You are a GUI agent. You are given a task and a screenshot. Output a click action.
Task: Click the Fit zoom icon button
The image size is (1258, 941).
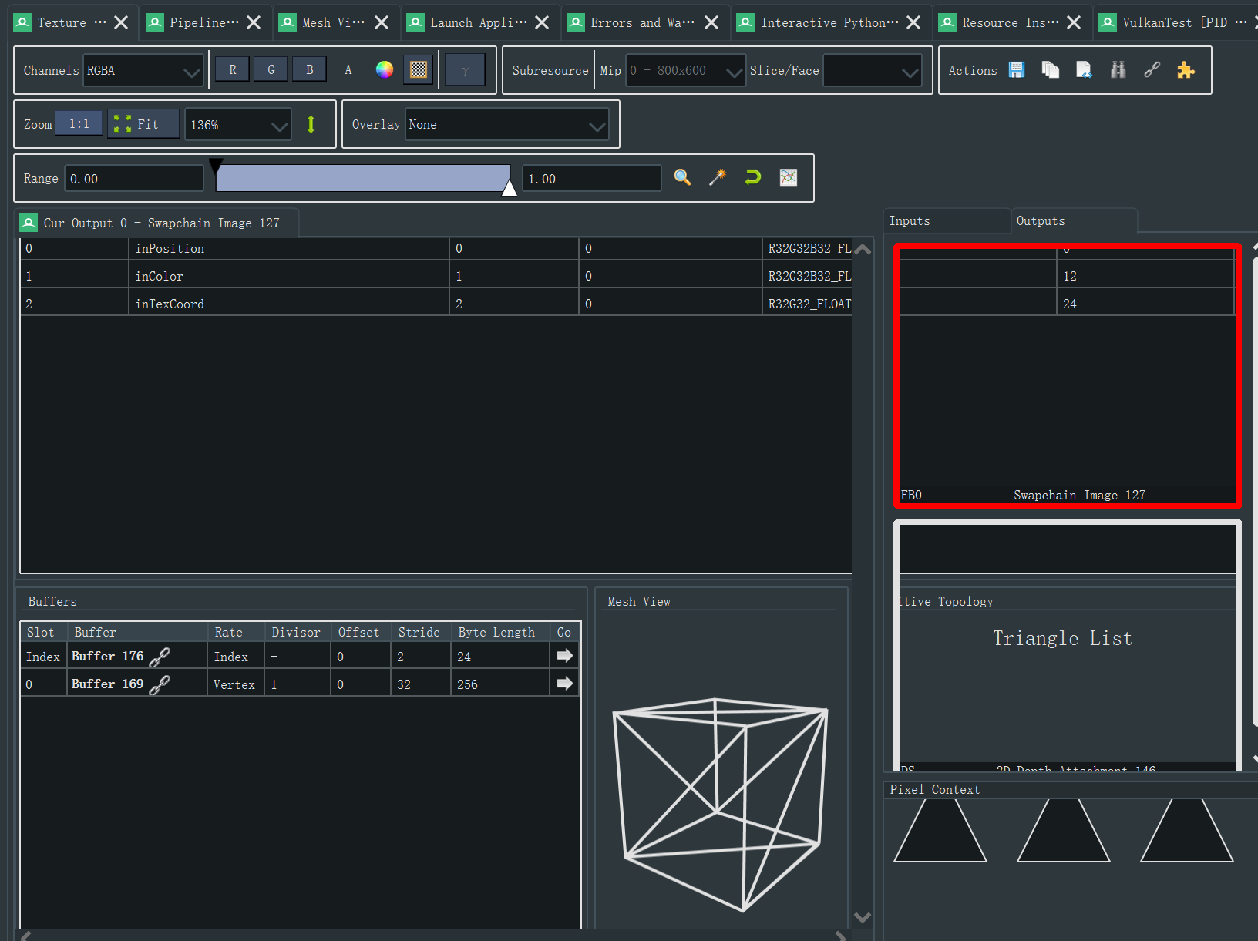coord(143,124)
